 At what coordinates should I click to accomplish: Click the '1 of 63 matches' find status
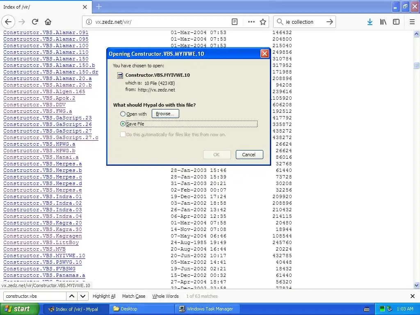click(202, 296)
